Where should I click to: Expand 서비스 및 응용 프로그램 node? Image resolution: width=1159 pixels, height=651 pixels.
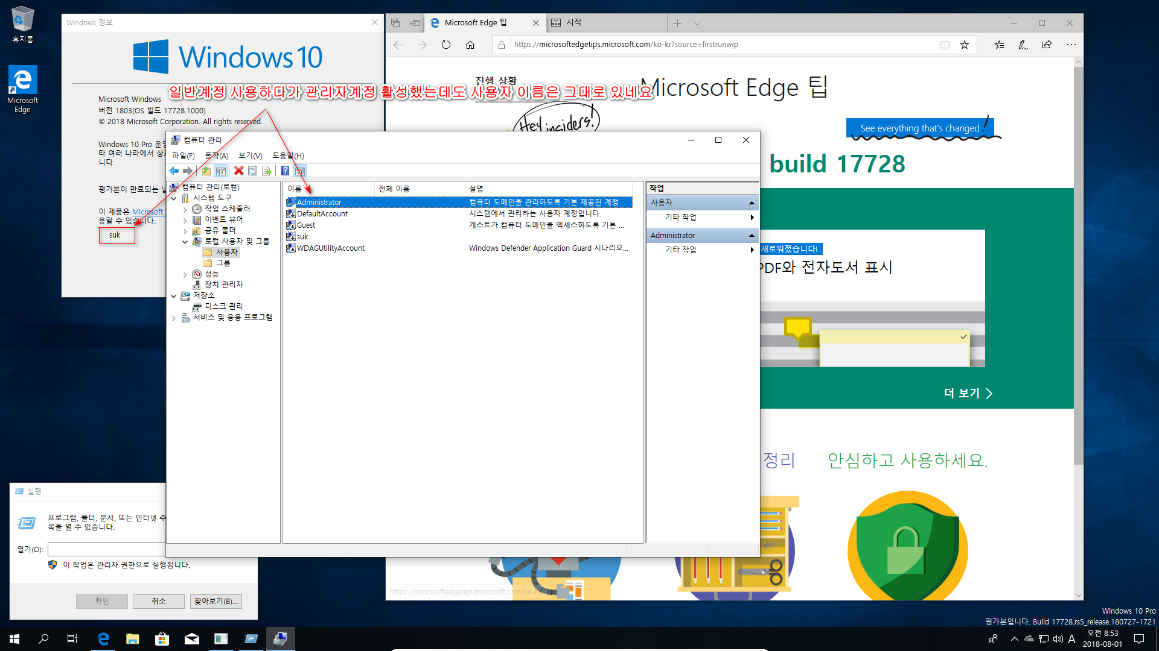coord(174,318)
